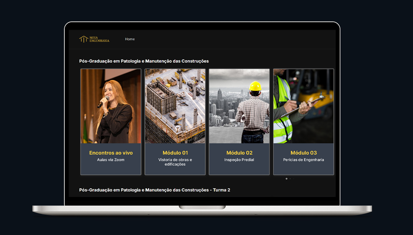Screen dimensions: 413x235
Task: Open the Módulo 02 engineer skyline image
Action: click(239, 106)
